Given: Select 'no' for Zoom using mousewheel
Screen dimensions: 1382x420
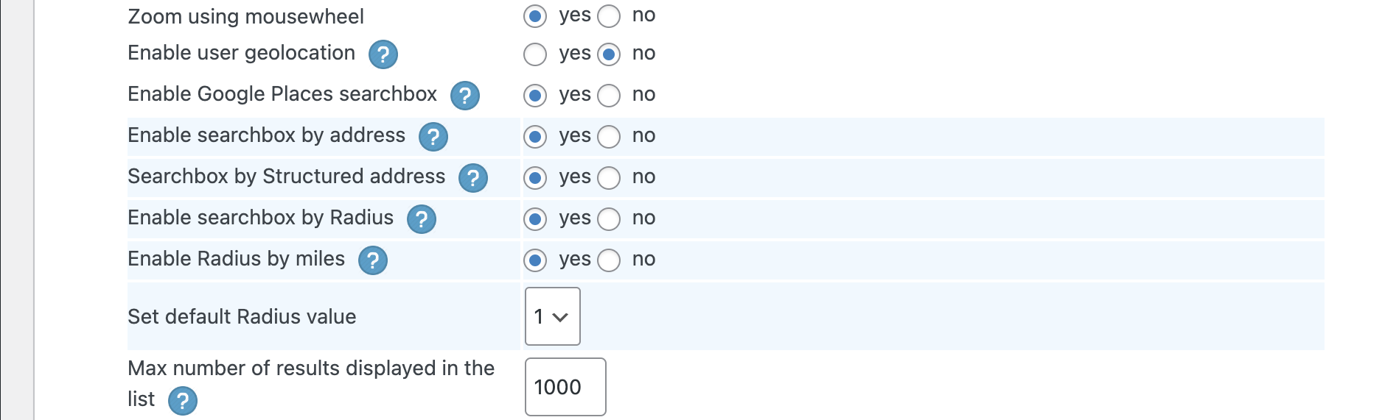Looking at the screenshot, I should point(609,16).
